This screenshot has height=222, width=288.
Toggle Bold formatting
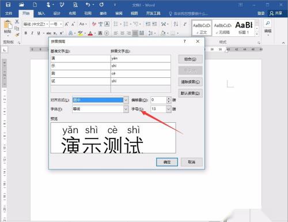pos(26,33)
